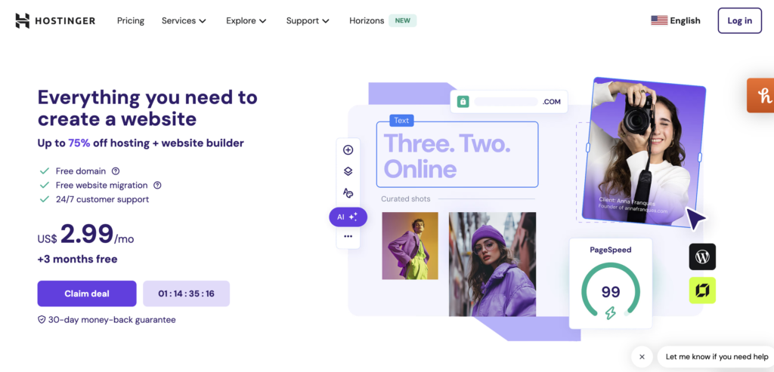Open Horizons NEW menu item

(x=382, y=20)
